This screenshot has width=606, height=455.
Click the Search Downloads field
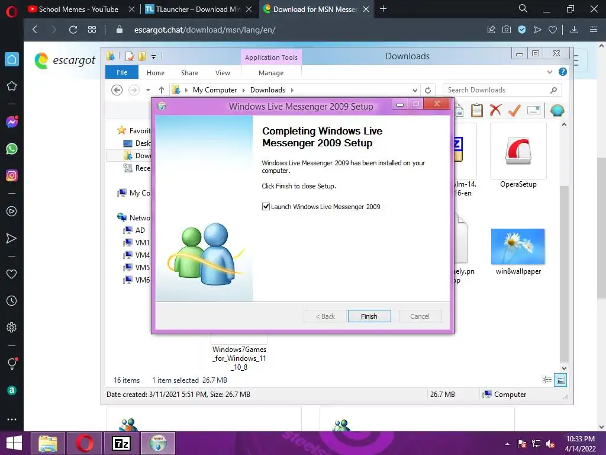click(502, 90)
